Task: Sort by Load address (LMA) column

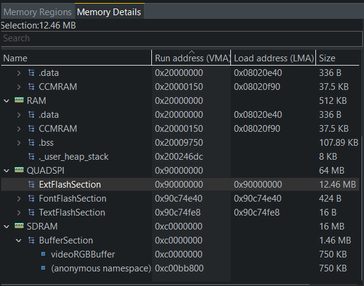Action: click(x=273, y=58)
